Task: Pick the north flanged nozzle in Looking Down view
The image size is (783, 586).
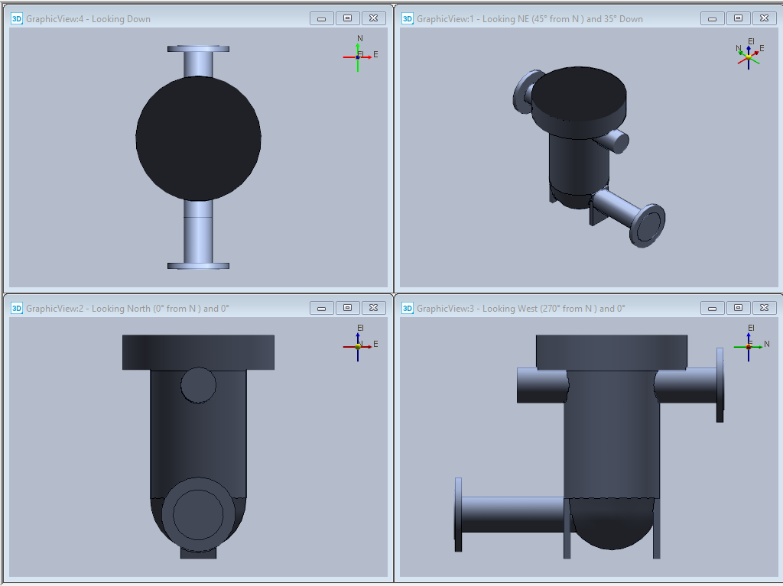Action: pos(198,61)
